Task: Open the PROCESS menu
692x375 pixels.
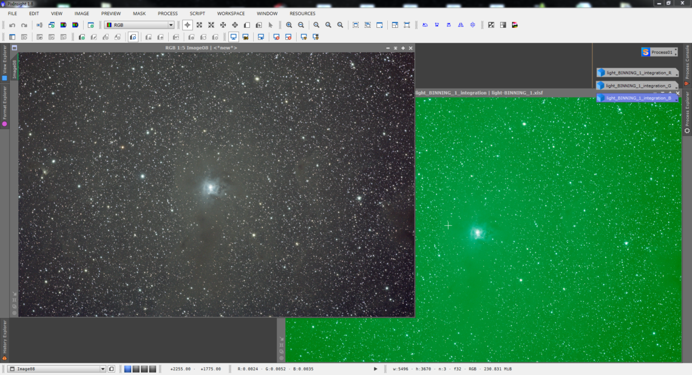Action: tap(168, 13)
